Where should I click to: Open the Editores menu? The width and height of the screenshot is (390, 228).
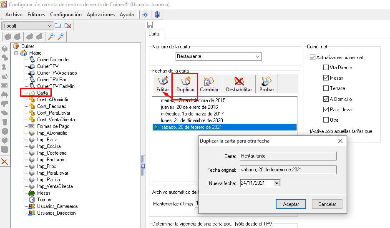coord(36,15)
